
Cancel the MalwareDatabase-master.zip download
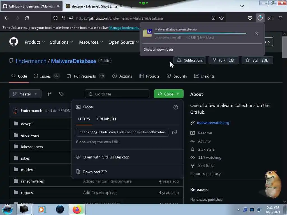(x=257, y=34)
